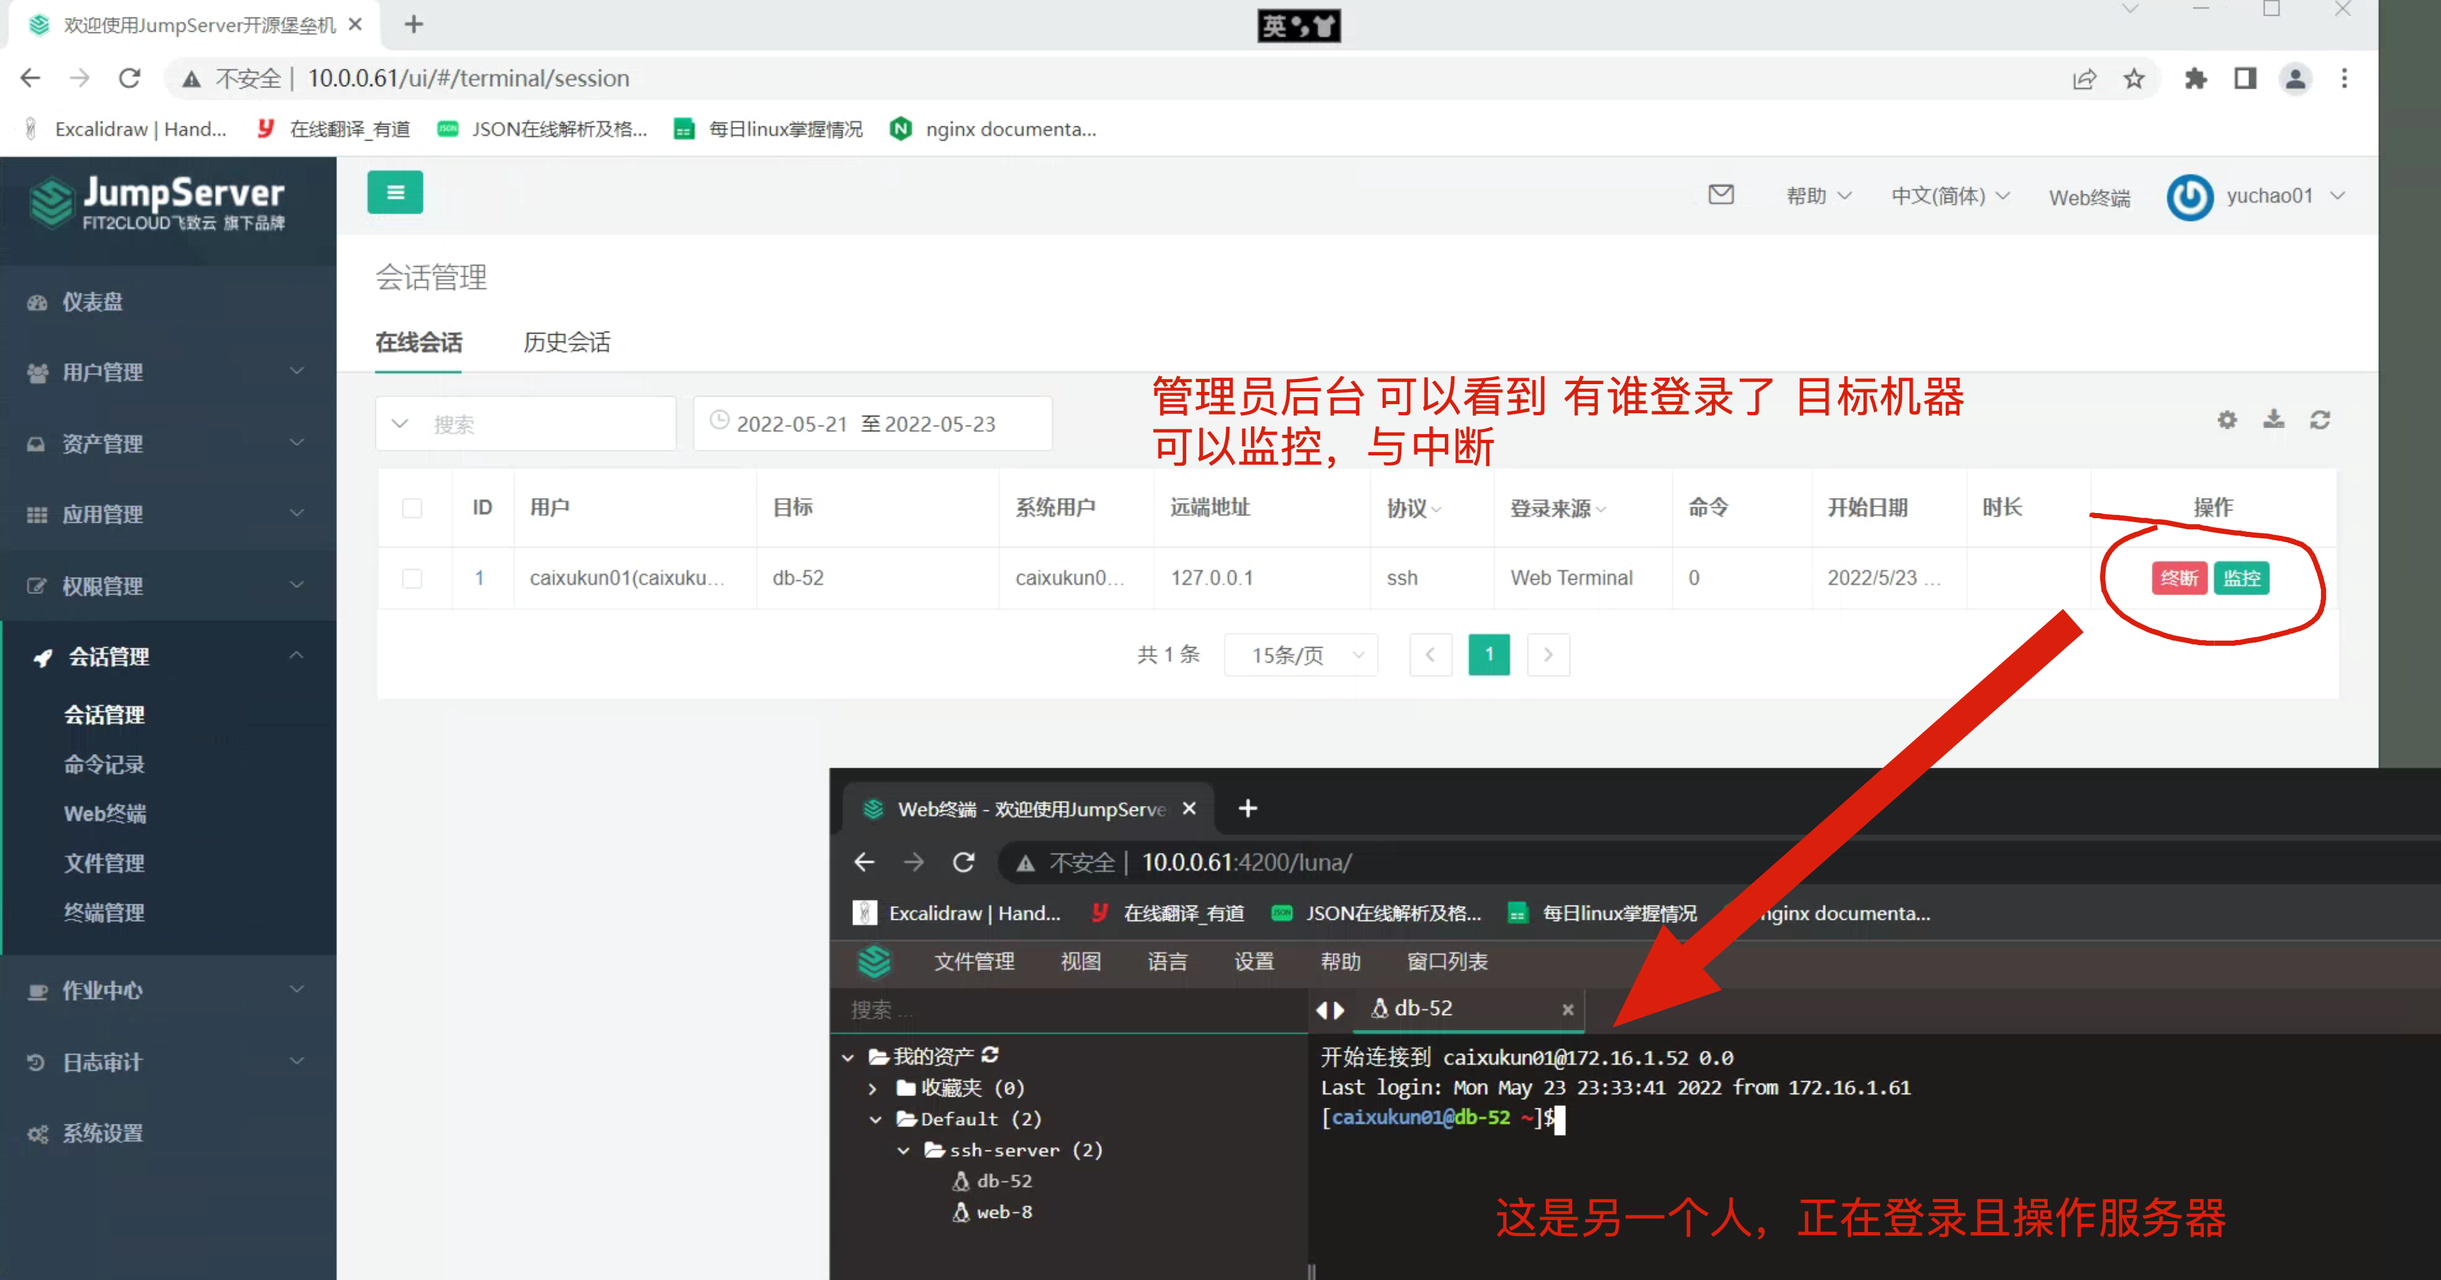The height and width of the screenshot is (1280, 2441).
Task: Click the export download icon above table
Action: (x=2273, y=419)
